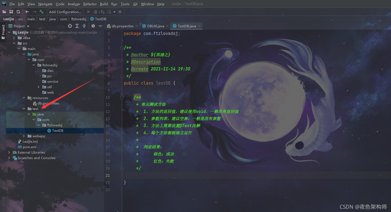The image size is (391, 212).
Task: Toggle fold marker at line 10 comment
Action: click(x=122, y=97)
